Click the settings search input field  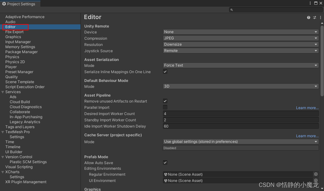coord(276,10)
